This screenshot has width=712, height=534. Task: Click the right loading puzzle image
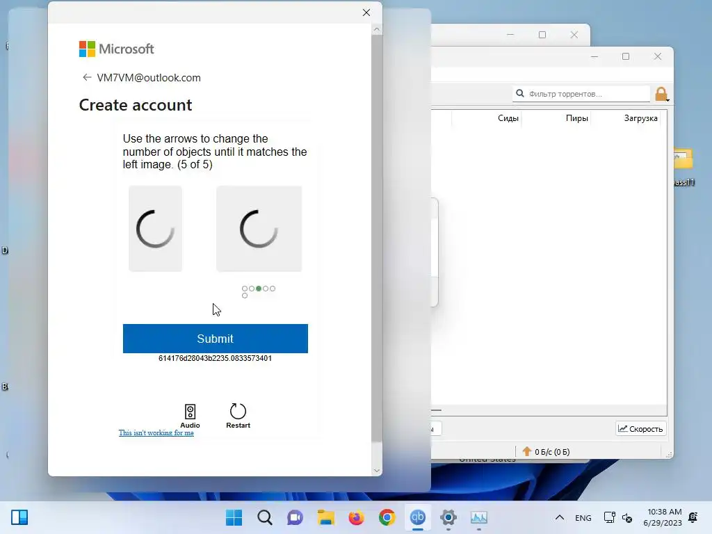coord(259,228)
